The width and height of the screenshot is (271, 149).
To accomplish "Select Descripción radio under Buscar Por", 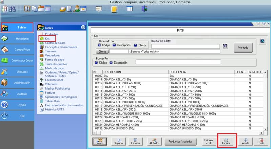I will pyautogui.click(x=111, y=63).
